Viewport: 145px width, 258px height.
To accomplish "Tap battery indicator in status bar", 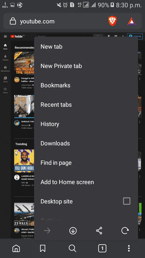I will click(112, 5).
